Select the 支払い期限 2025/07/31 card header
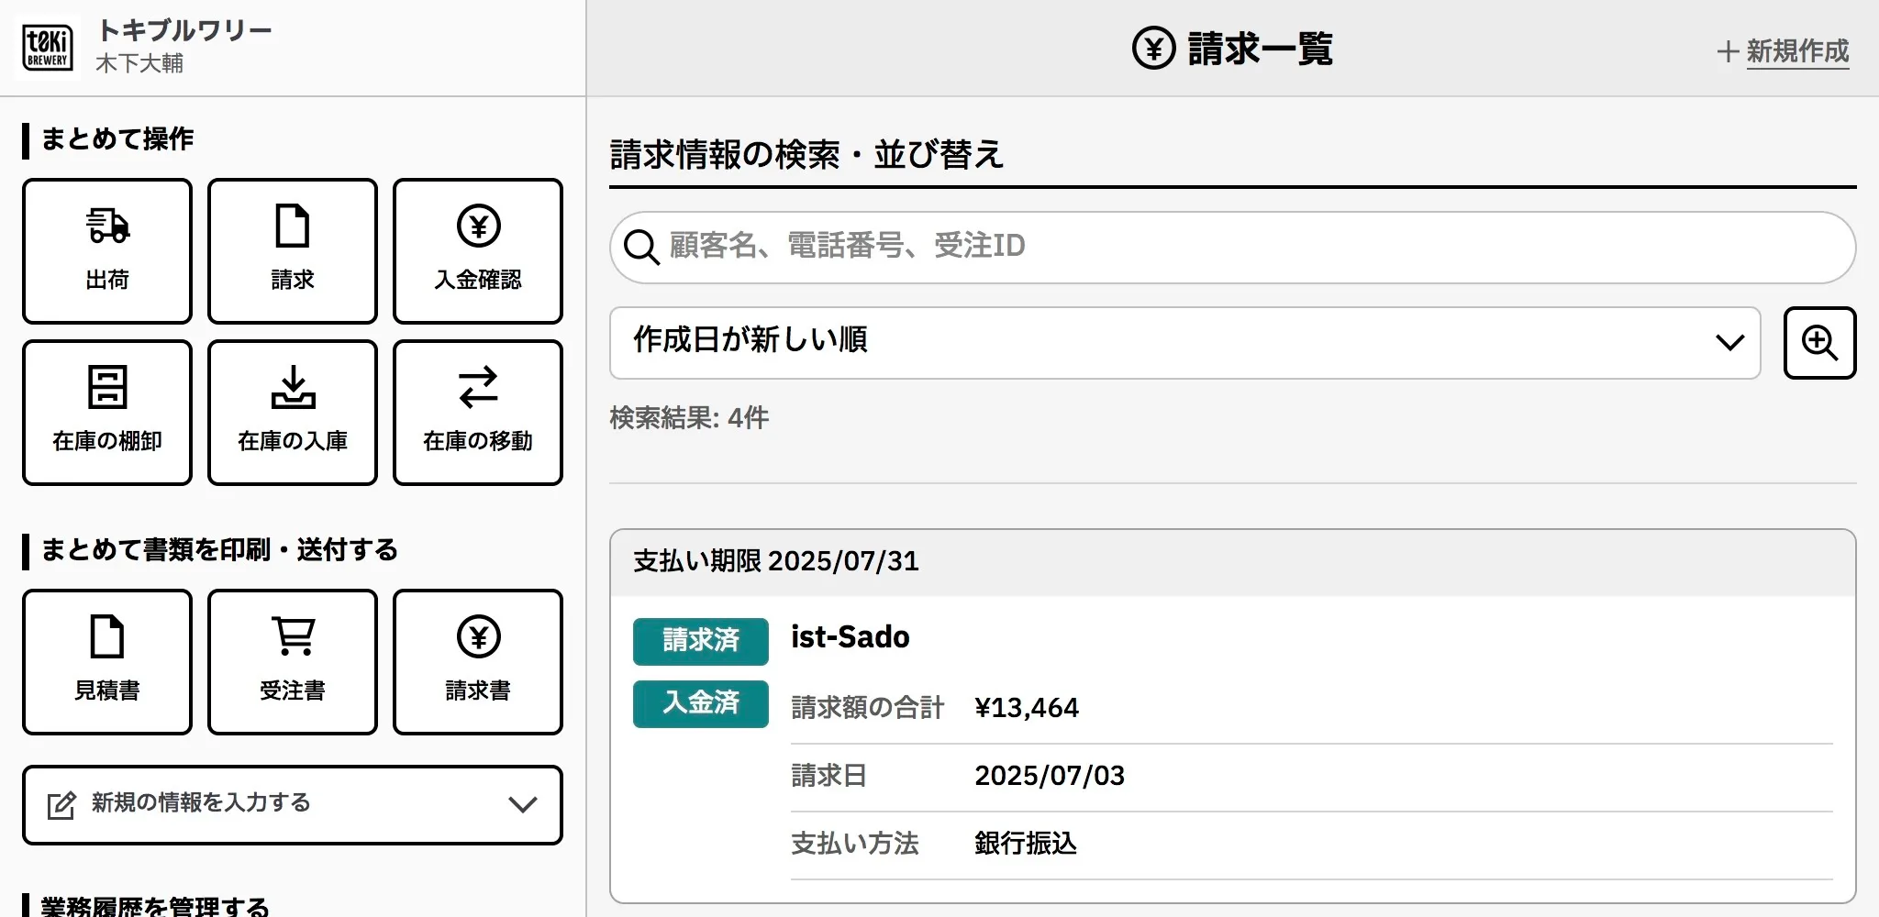The image size is (1879, 917). coord(1231,562)
